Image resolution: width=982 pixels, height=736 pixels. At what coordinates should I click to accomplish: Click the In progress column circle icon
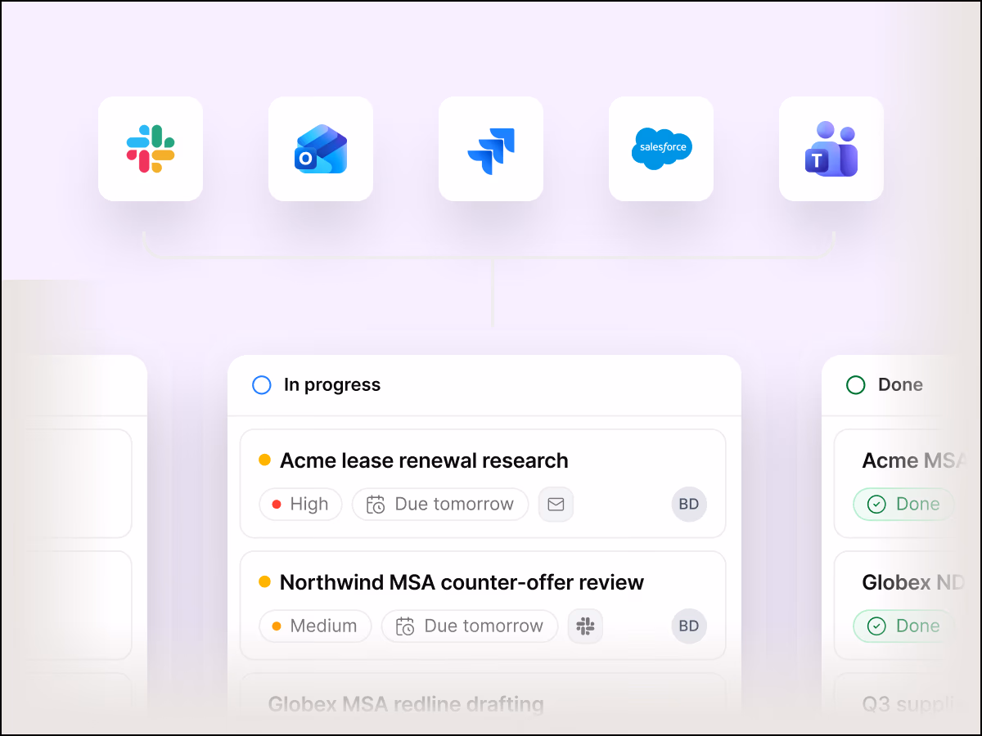tap(262, 385)
